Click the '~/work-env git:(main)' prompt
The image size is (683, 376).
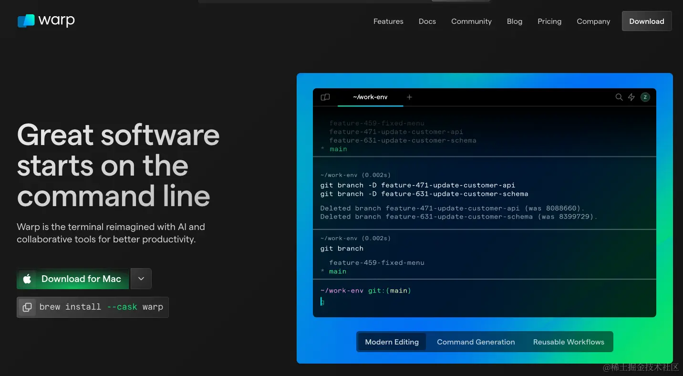point(366,291)
